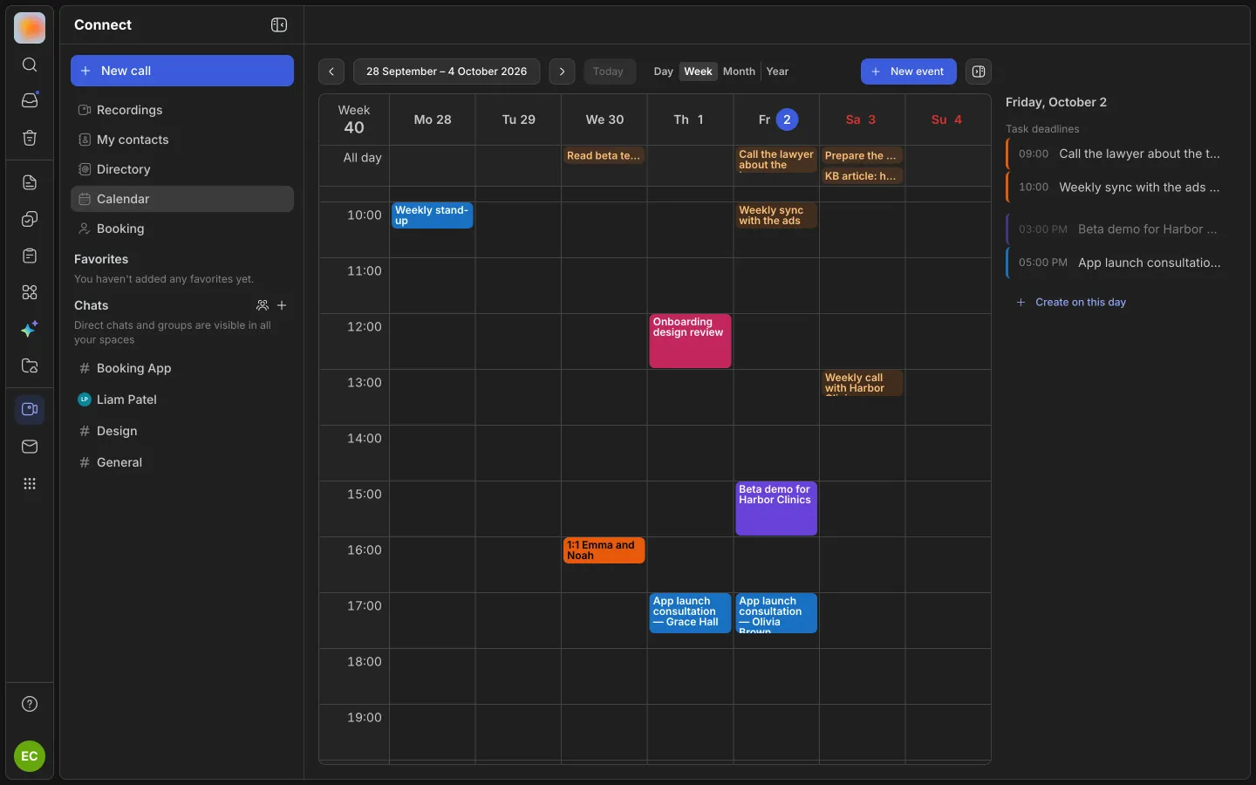This screenshot has height=785, width=1256.
Task: Open the trash bin icon
Action: pyautogui.click(x=30, y=138)
